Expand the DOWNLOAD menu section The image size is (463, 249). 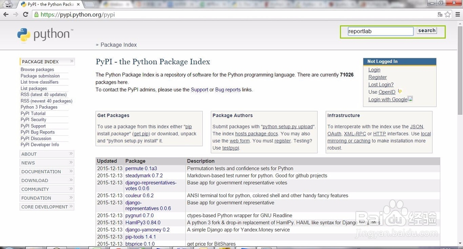pos(47,180)
